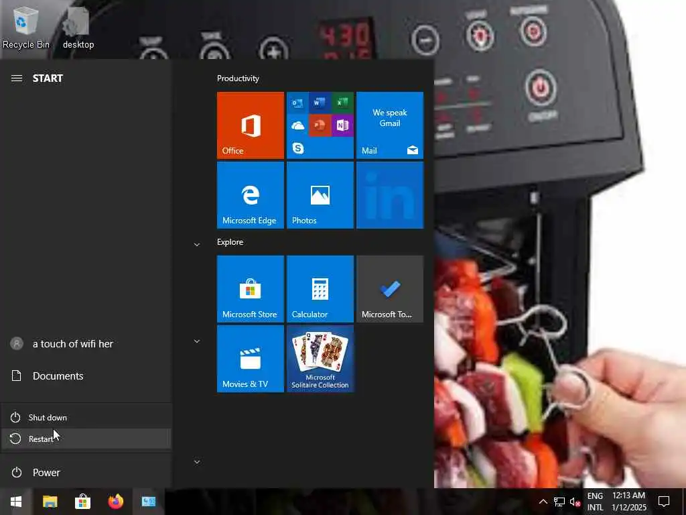Show hidden tray icons arrow
The width and height of the screenshot is (686, 515).
pos(543,502)
